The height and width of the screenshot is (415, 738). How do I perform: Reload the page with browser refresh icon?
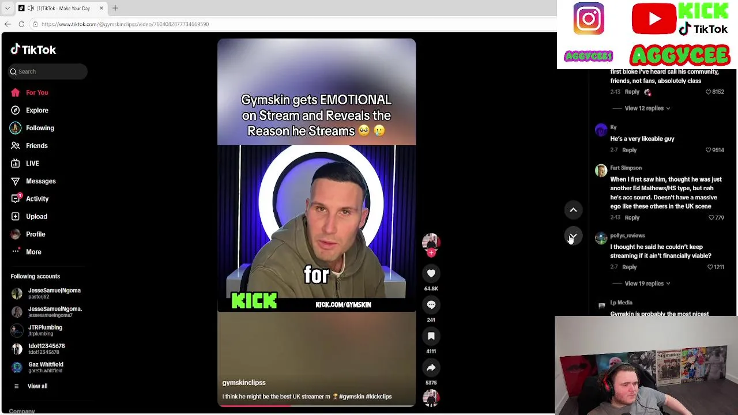21,24
